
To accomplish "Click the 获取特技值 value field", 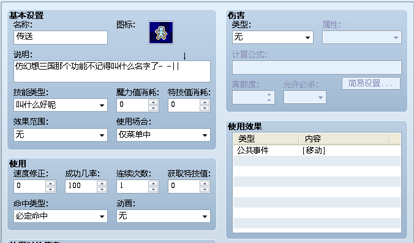I will (184, 186).
